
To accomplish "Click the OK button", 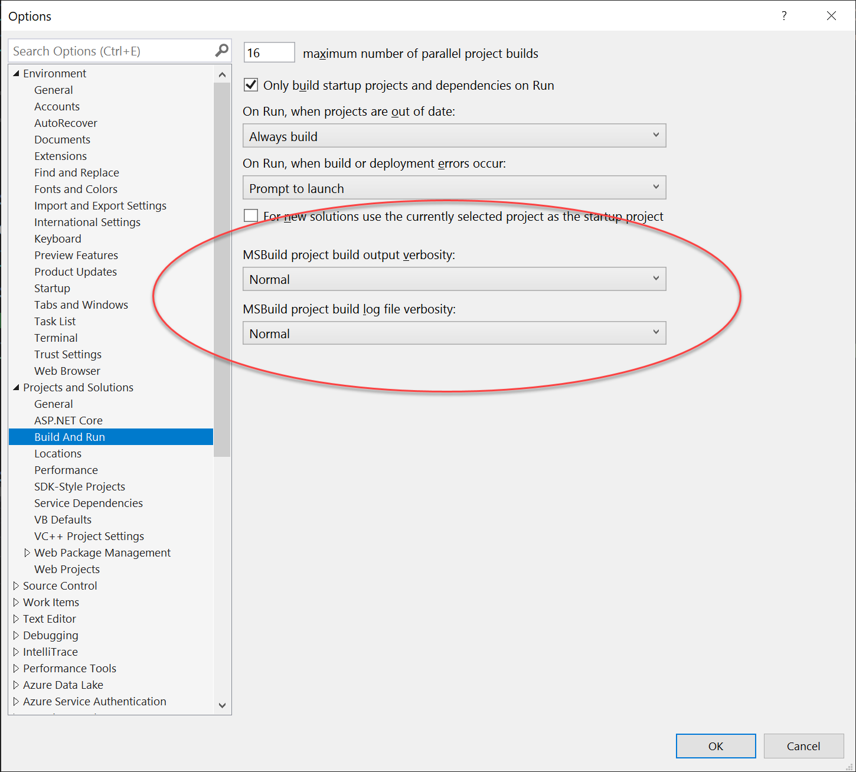I will pyautogui.click(x=716, y=746).
